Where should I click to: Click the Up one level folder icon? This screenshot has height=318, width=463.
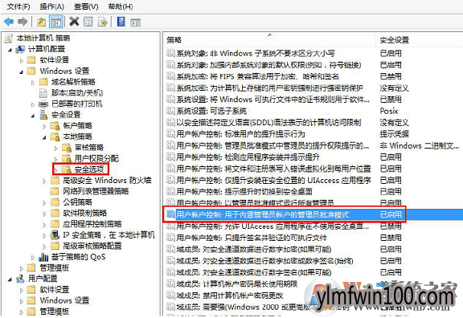coord(41,22)
